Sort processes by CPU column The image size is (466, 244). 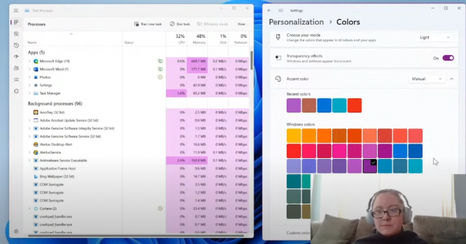(x=176, y=39)
